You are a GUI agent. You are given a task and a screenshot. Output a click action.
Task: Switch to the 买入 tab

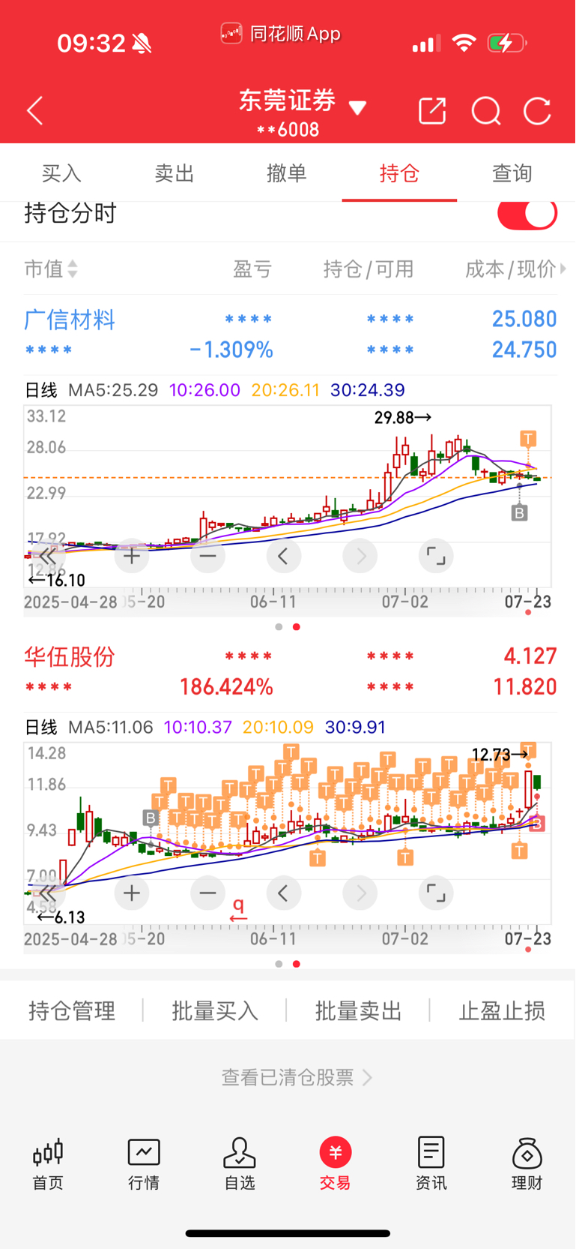click(x=61, y=173)
